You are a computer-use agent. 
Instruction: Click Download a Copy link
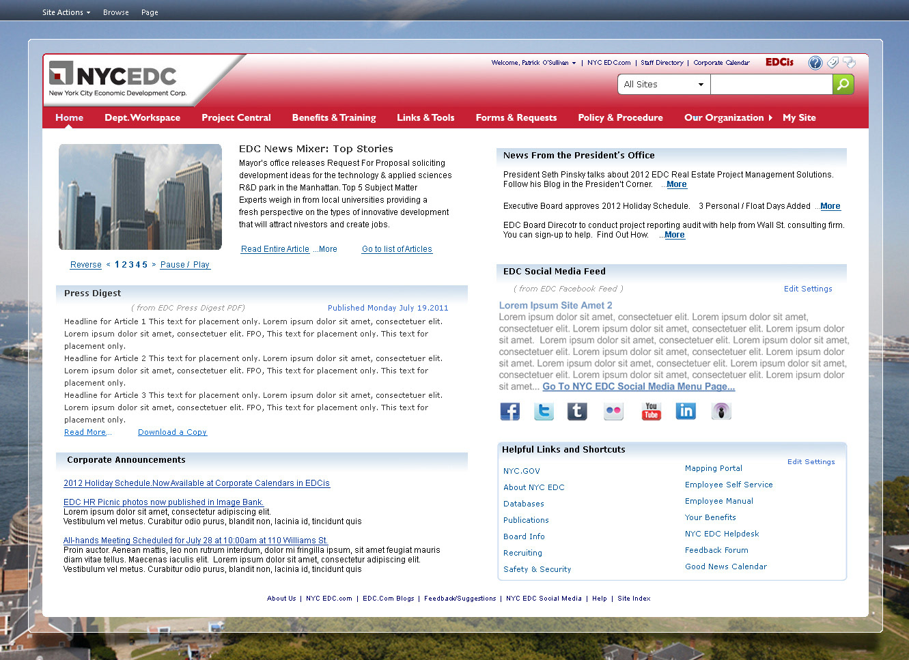point(172,432)
